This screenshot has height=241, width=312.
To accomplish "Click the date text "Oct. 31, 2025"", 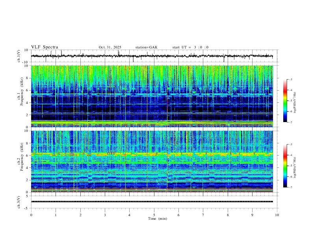I will point(110,47).
